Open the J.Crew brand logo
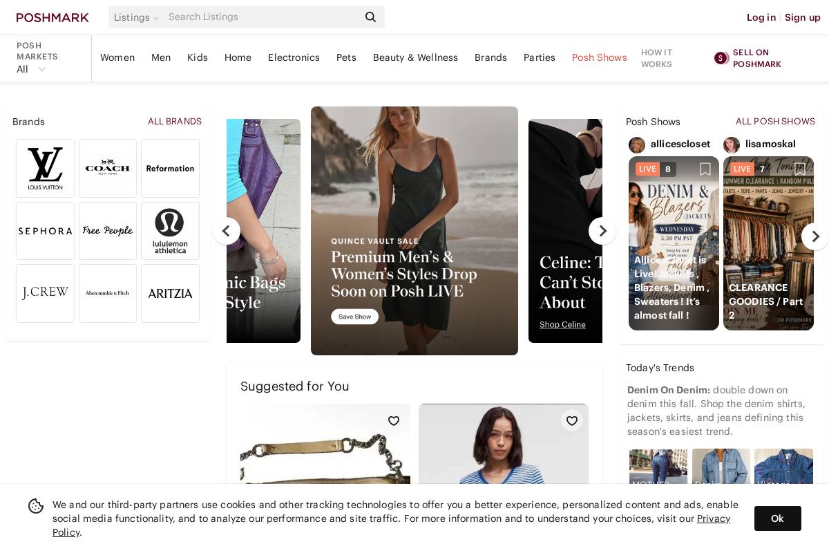This screenshot has width=829, height=553. [45, 293]
